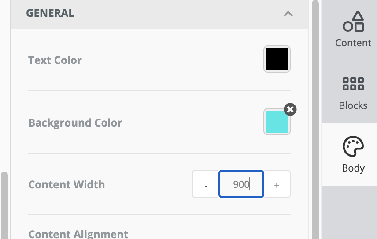
Task: Click the Body palette icon
Action: (353, 146)
